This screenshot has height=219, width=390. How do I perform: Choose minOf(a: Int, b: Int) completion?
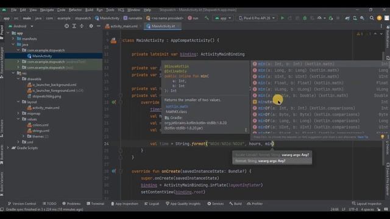[x=320, y=108]
